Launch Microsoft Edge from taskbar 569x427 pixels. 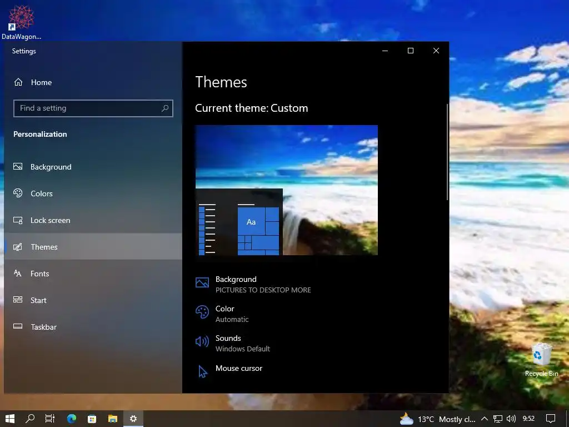(72, 419)
